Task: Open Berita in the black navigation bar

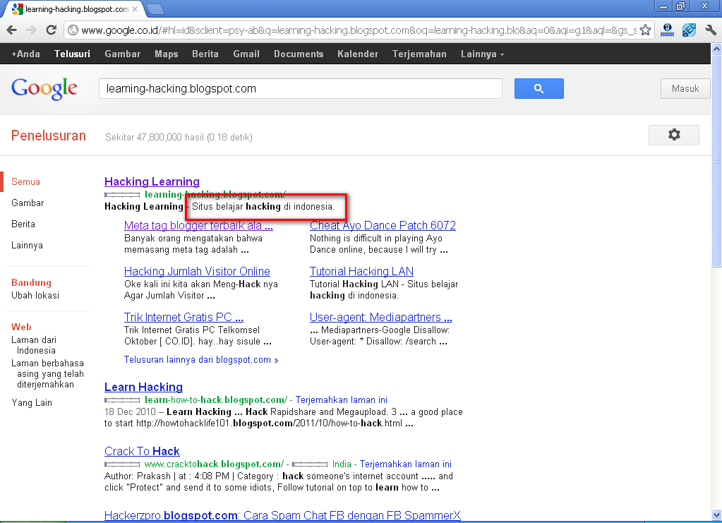Action: point(205,54)
